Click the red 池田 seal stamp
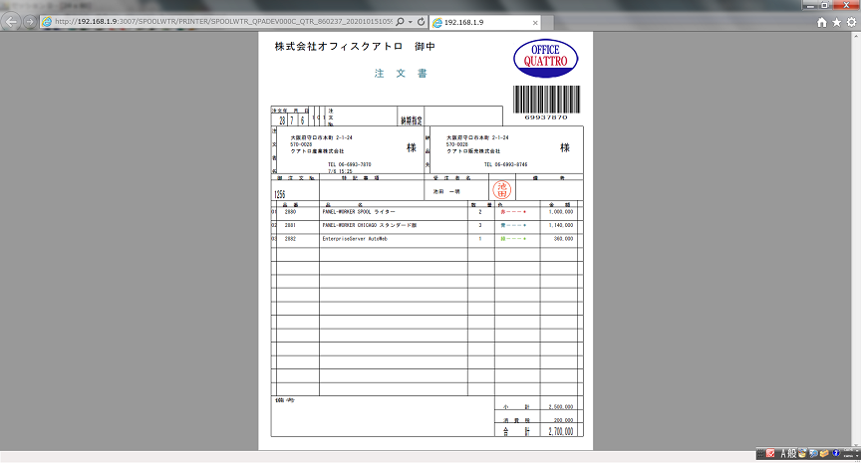Screen dimensions: 861x463 pos(502,189)
